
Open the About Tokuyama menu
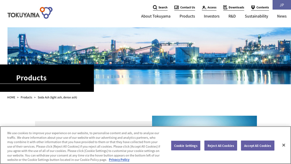tap(156, 16)
